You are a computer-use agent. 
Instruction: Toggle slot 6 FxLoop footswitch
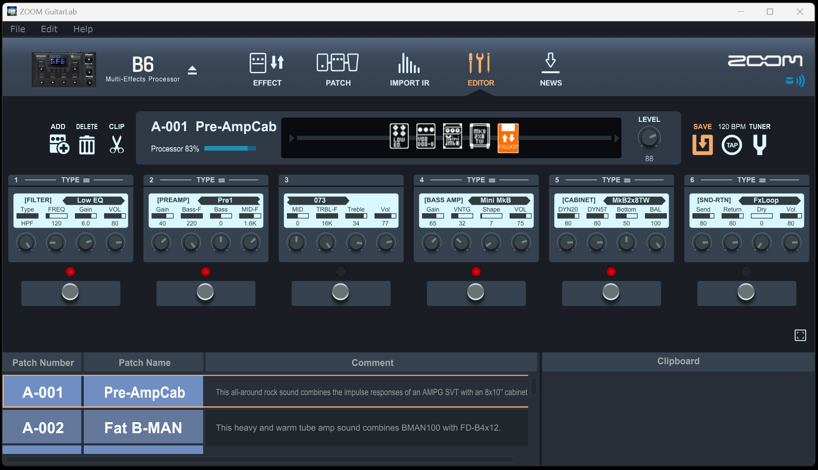(x=746, y=292)
